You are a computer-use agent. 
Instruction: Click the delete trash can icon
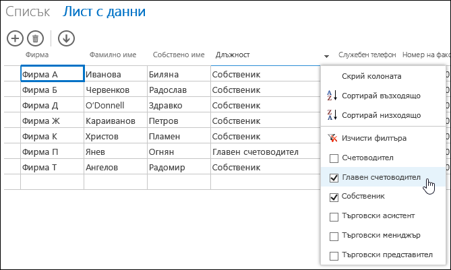[35, 38]
